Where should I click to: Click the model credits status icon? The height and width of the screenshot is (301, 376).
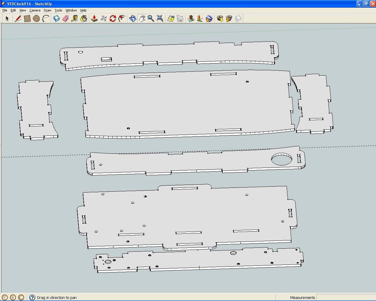[x=13, y=297]
